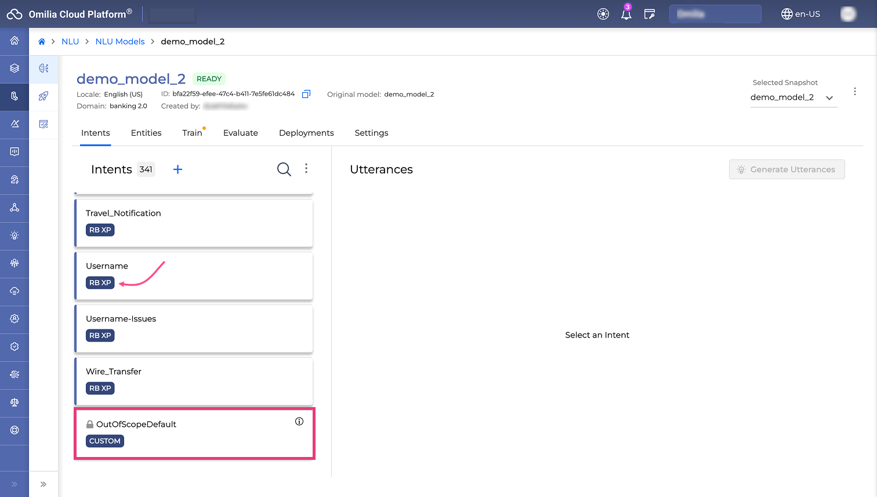Open the Deployments tab

point(306,133)
